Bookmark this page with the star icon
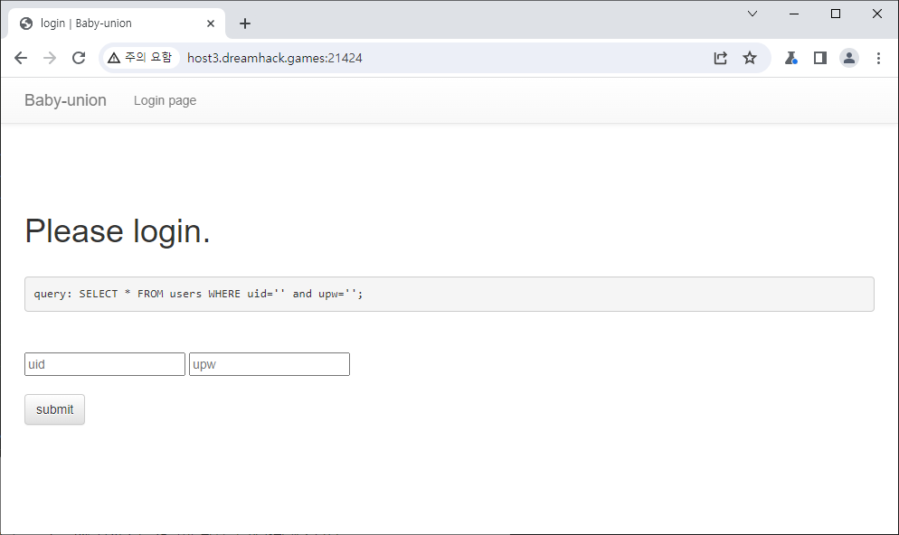The width and height of the screenshot is (899, 535). tap(749, 58)
